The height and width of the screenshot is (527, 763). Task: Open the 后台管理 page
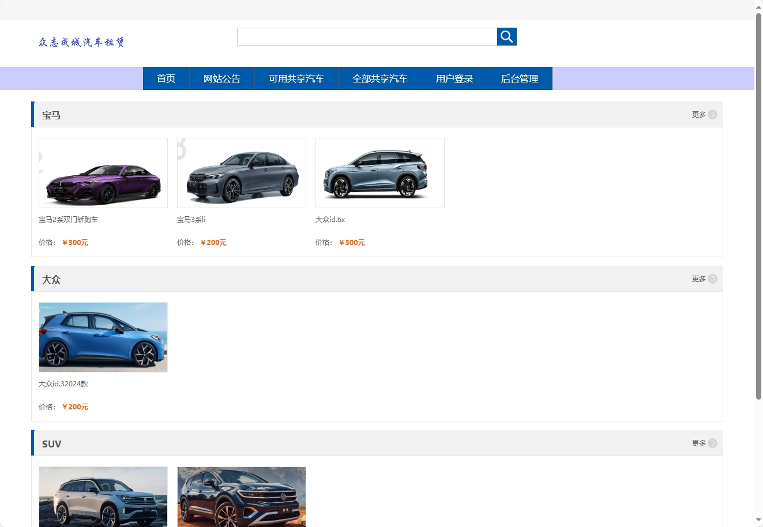[520, 78]
